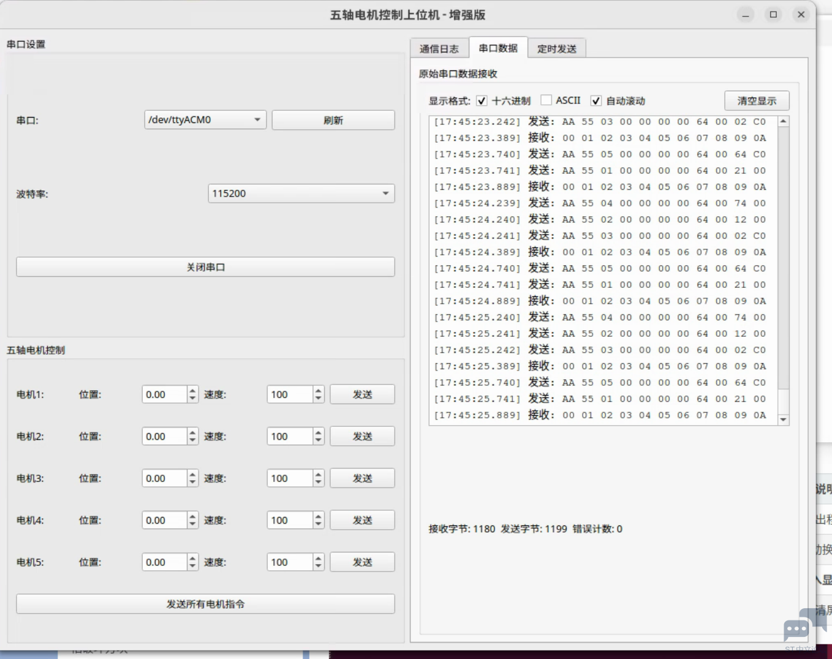Click the 刷新 refresh ports button

pyautogui.click(x=333, y=121)
